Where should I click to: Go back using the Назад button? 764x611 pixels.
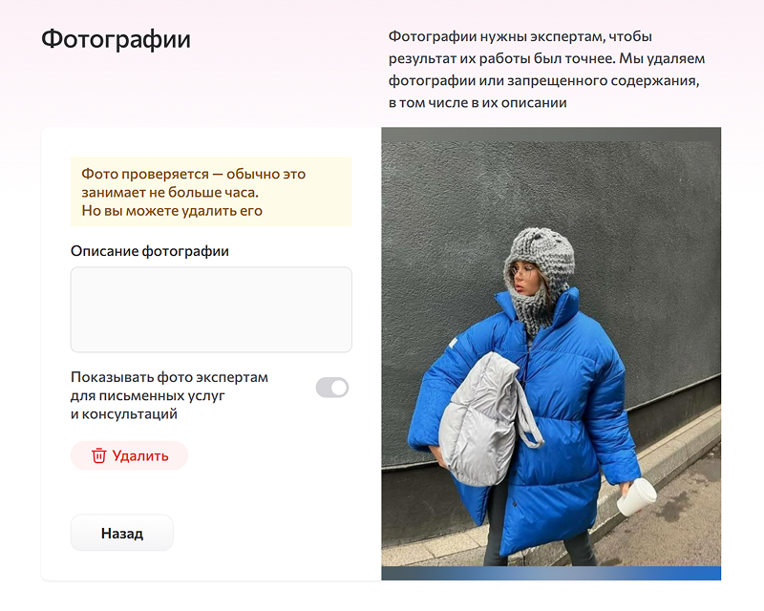[x=122, y=533]
